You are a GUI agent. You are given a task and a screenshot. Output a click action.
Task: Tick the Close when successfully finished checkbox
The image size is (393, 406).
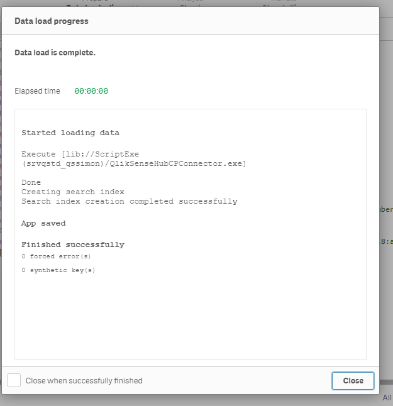point(14,380)
